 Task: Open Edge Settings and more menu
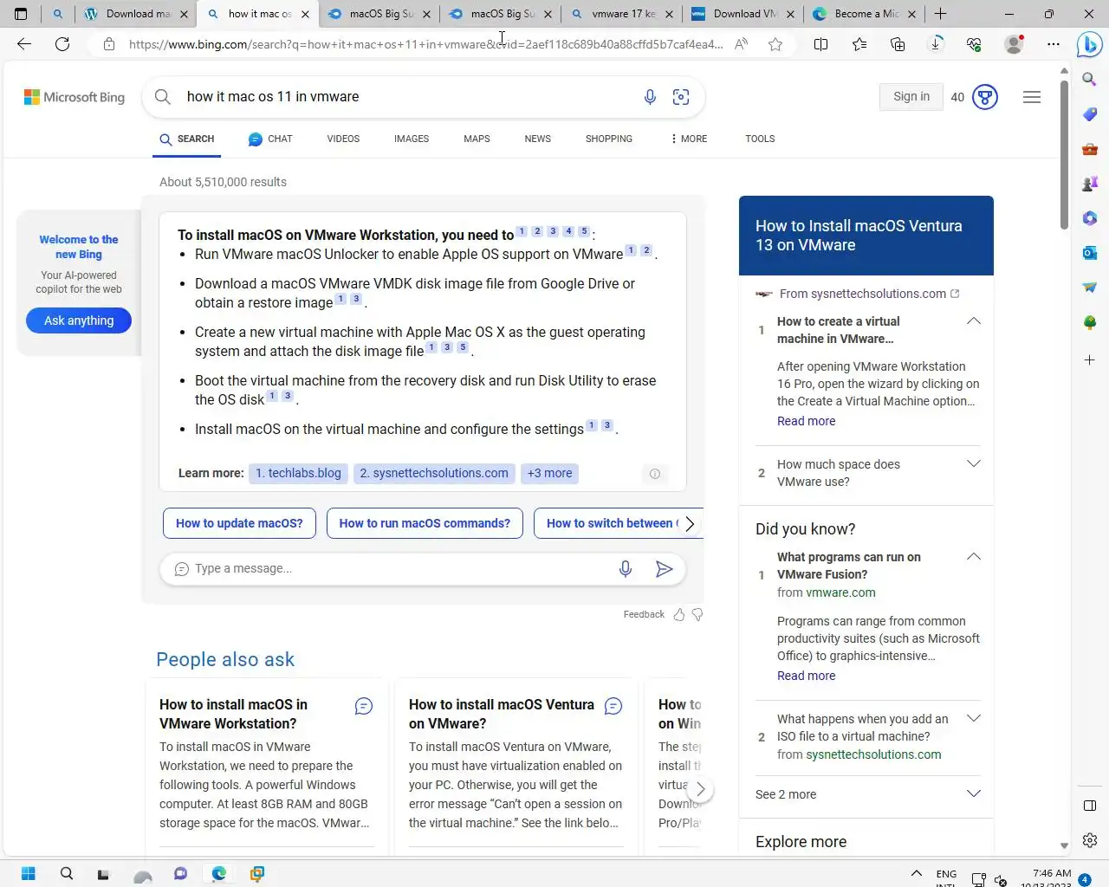click(1053, 44)
